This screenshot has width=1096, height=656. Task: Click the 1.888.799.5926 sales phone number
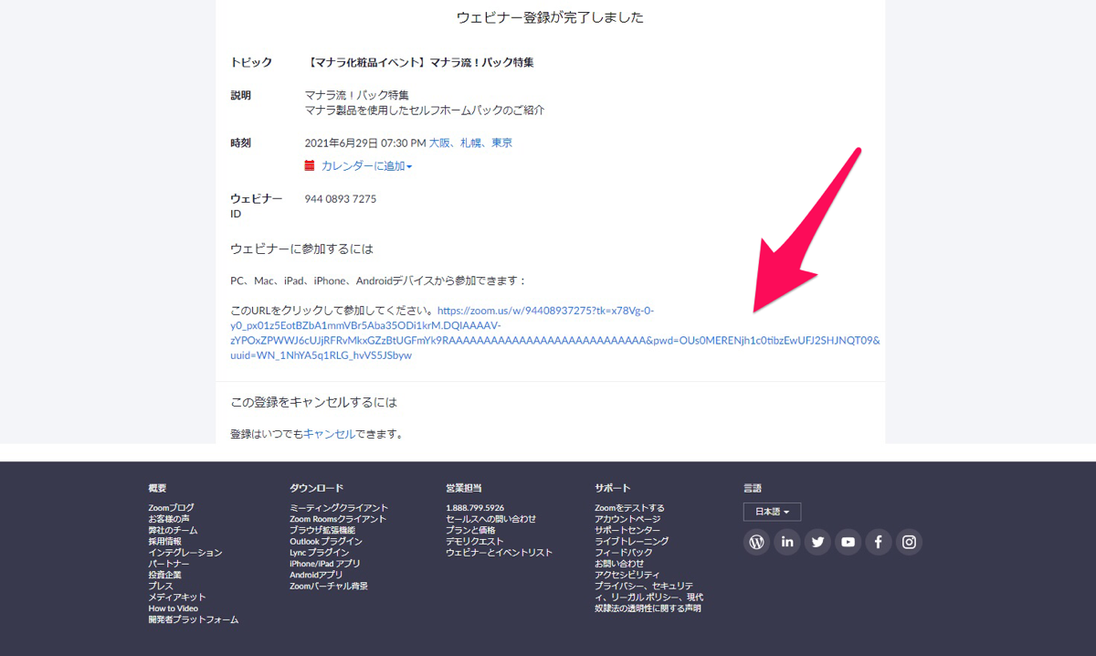[475, 508]
